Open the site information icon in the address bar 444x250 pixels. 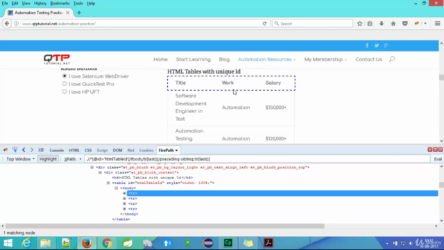point(17,24)
